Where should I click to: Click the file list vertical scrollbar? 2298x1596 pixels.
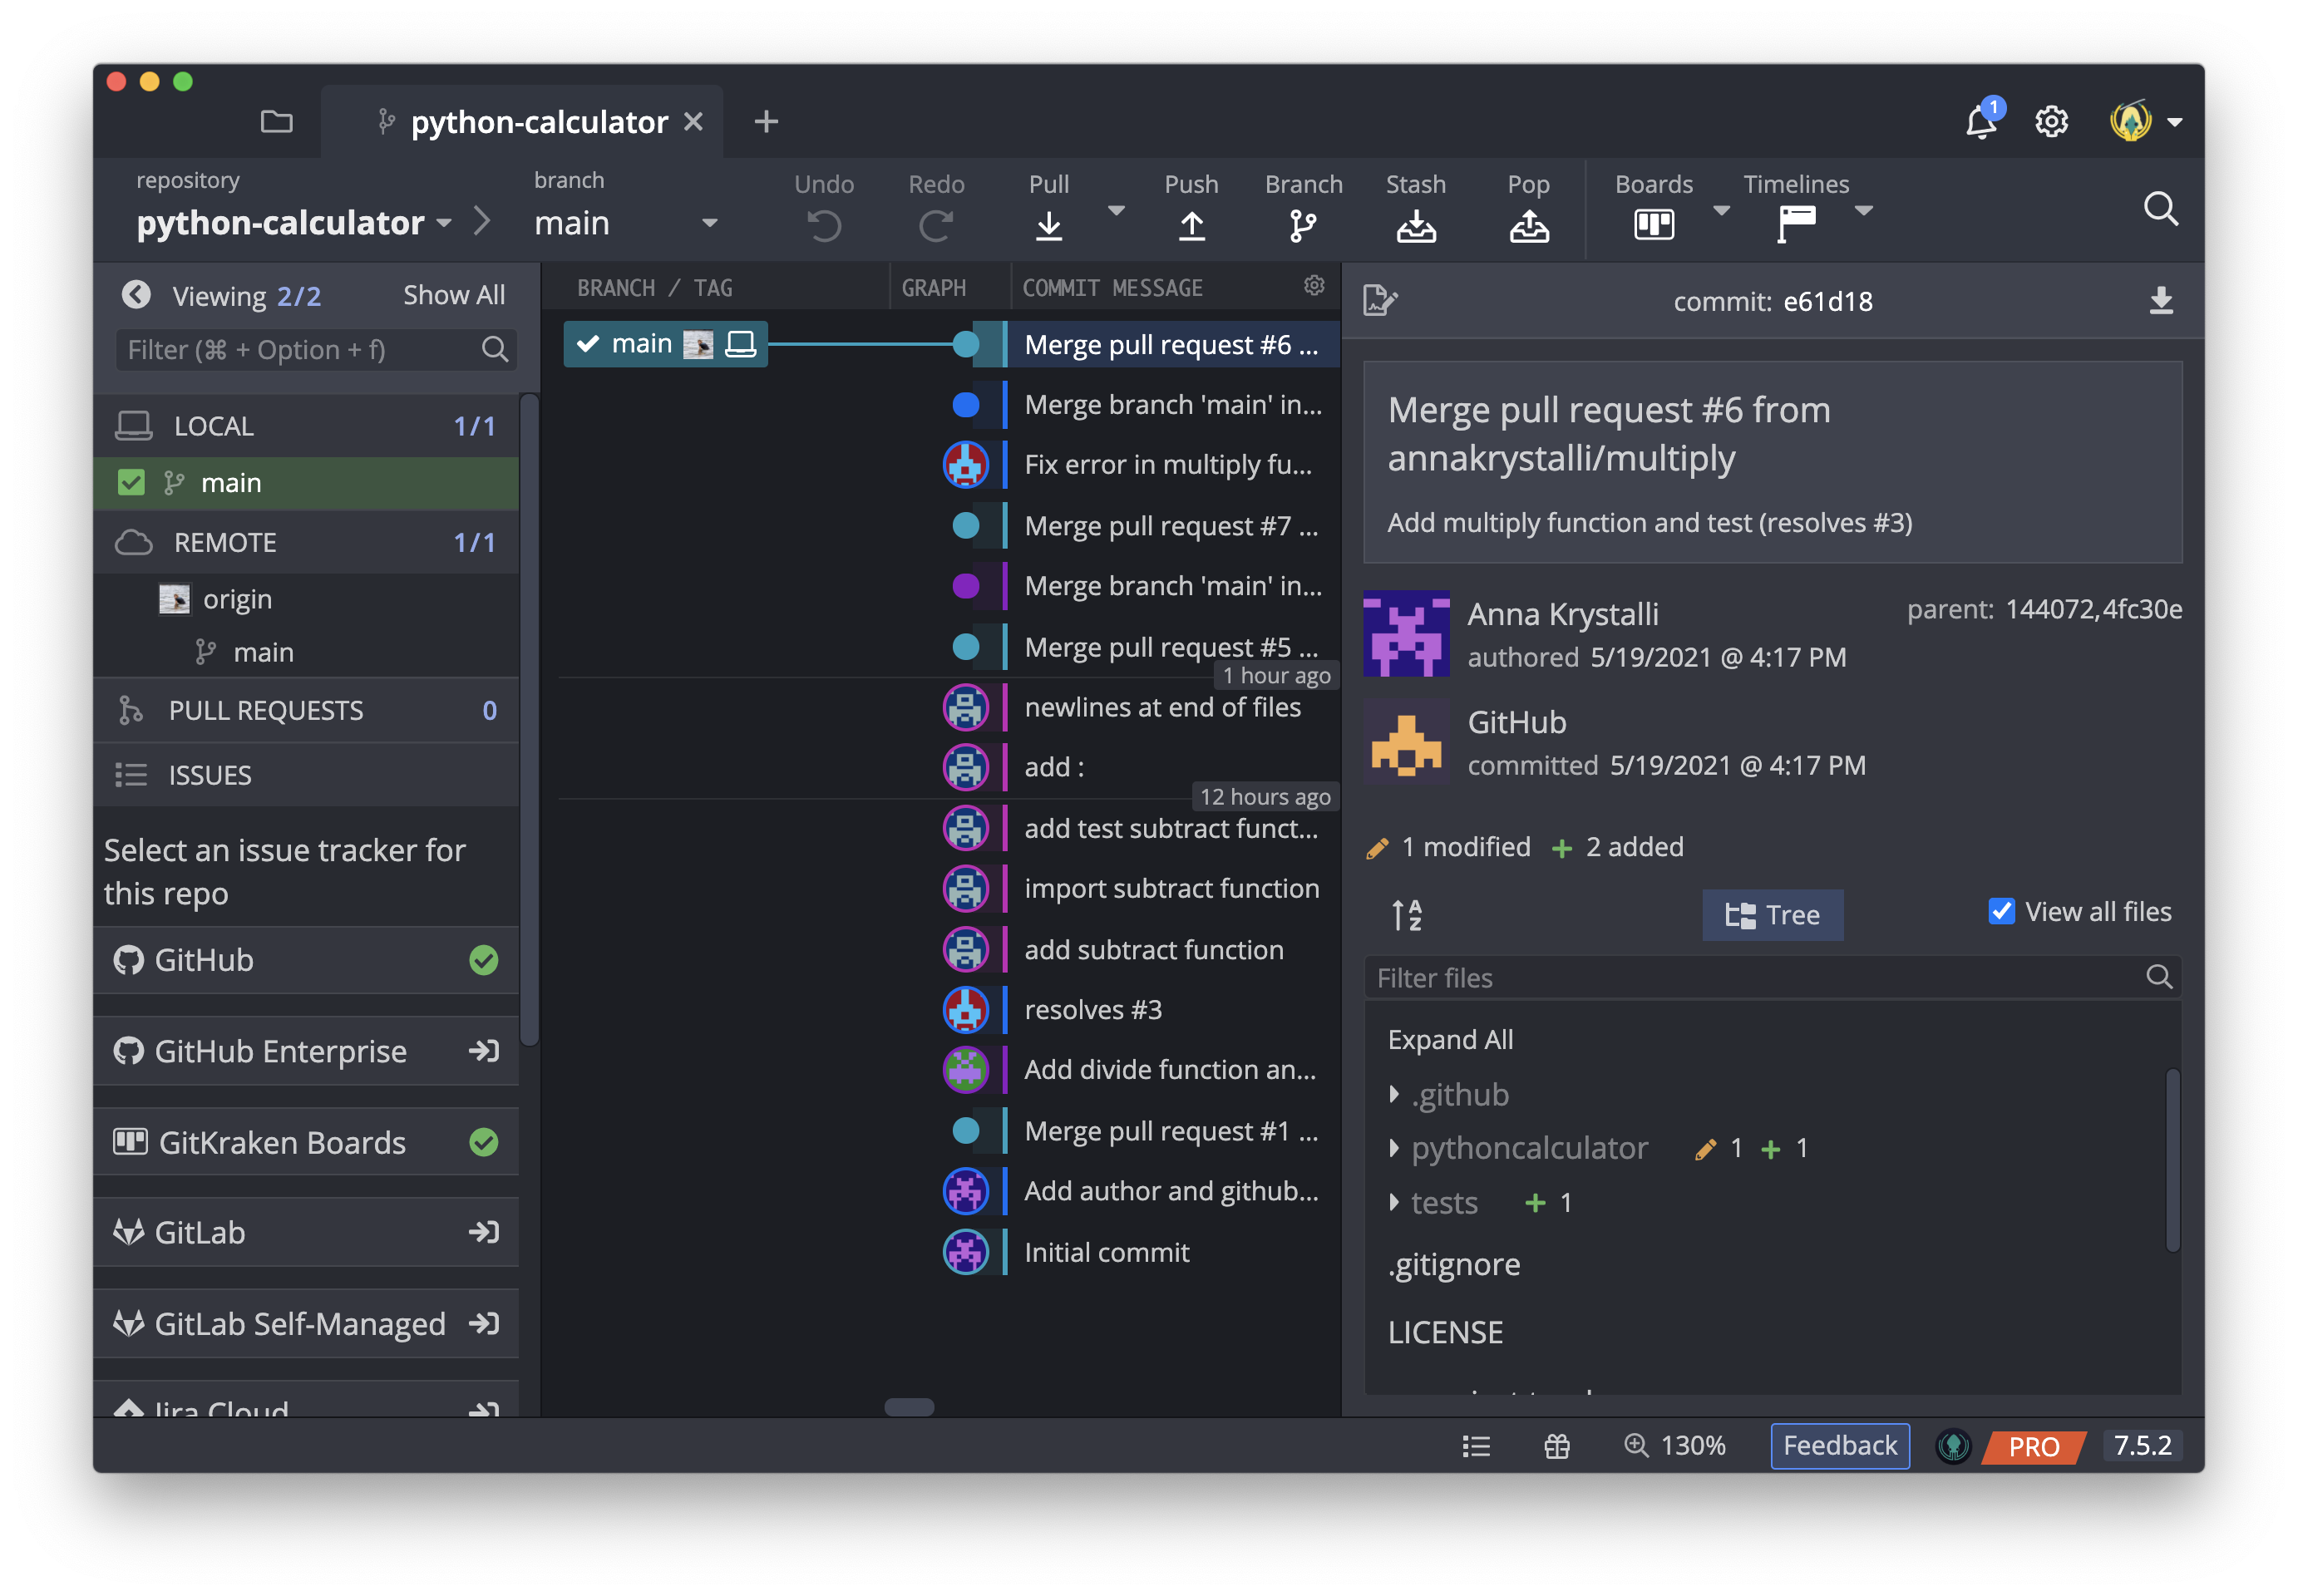[x=2172, y=1160]
